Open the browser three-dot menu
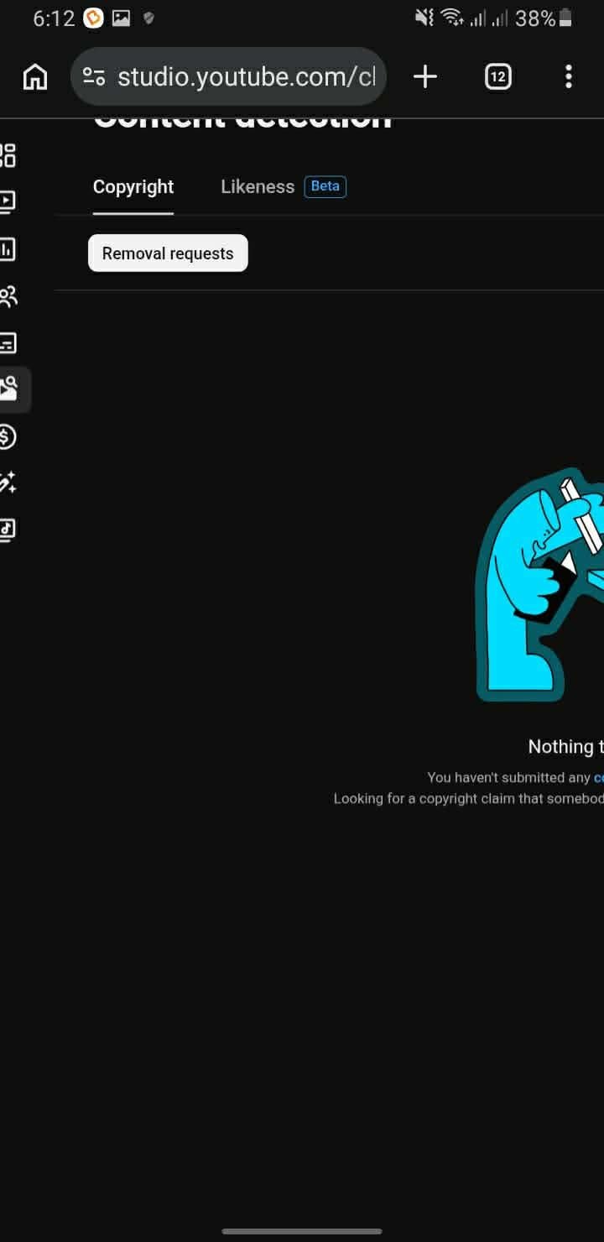The height and width of the screenshot is (1242, 604). click(x=569, y=77)
